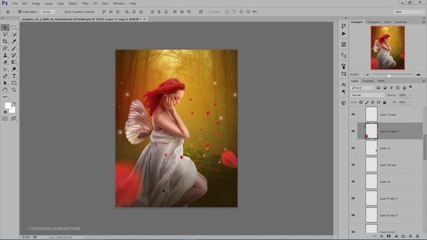This screenshot has height=240, width=427.
Task: Select the Crop tool
Action: pyautogui.click(x=5, y=41)
